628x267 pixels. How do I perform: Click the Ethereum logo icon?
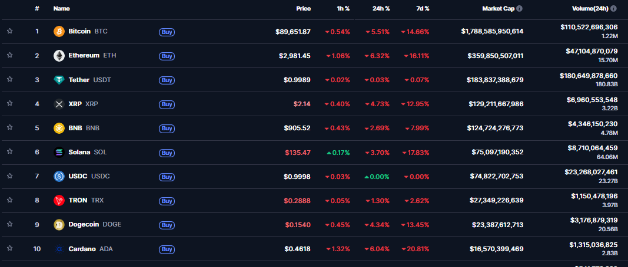point(59,56)
